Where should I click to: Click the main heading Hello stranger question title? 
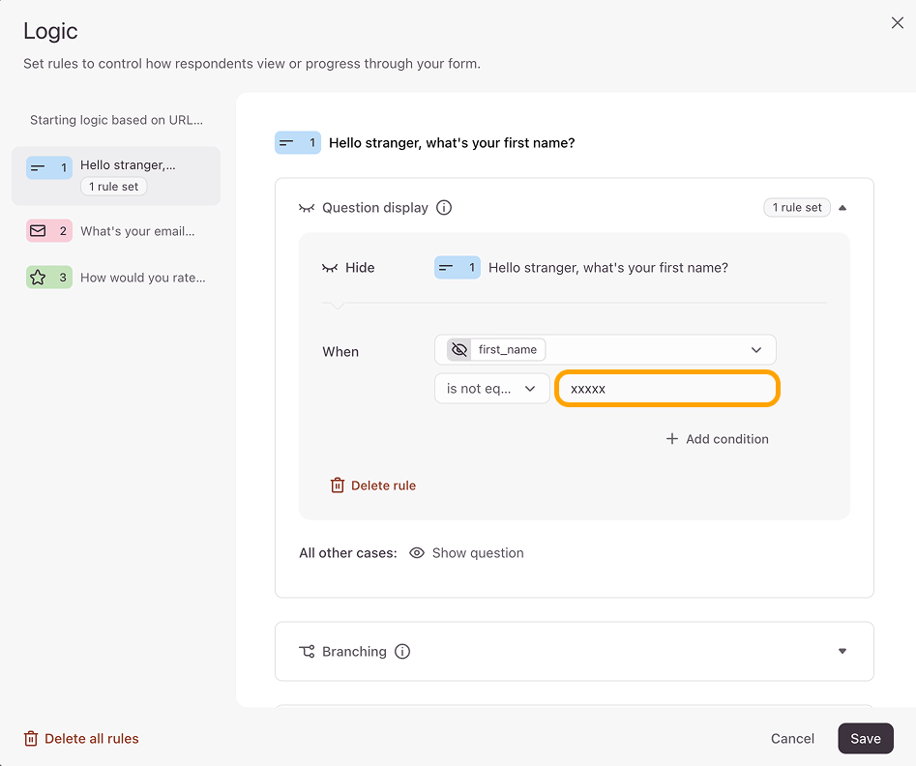tap(452, 143)
